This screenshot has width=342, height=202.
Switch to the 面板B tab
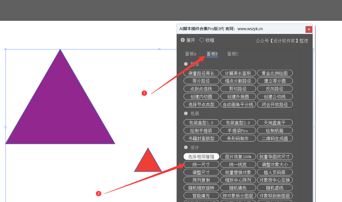tap(212, 54)
